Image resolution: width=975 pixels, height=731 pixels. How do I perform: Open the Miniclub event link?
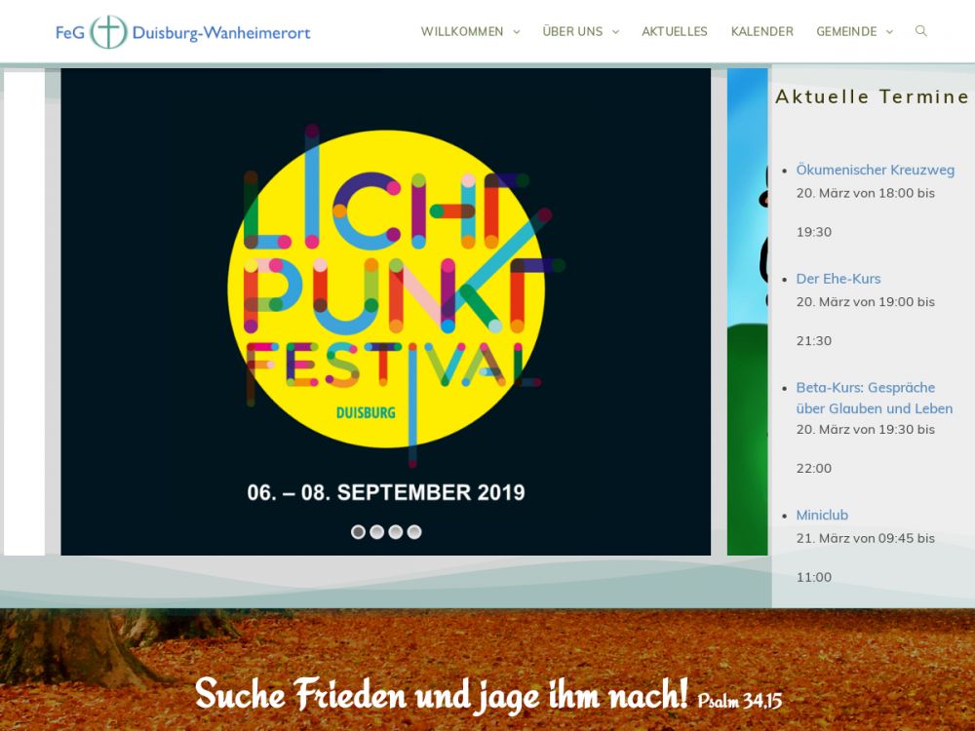822,515
